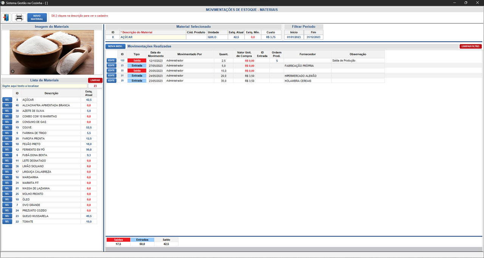Click the Início date field 01/01/2023
This screenshot has width=484, height=258.
(294, 37)
